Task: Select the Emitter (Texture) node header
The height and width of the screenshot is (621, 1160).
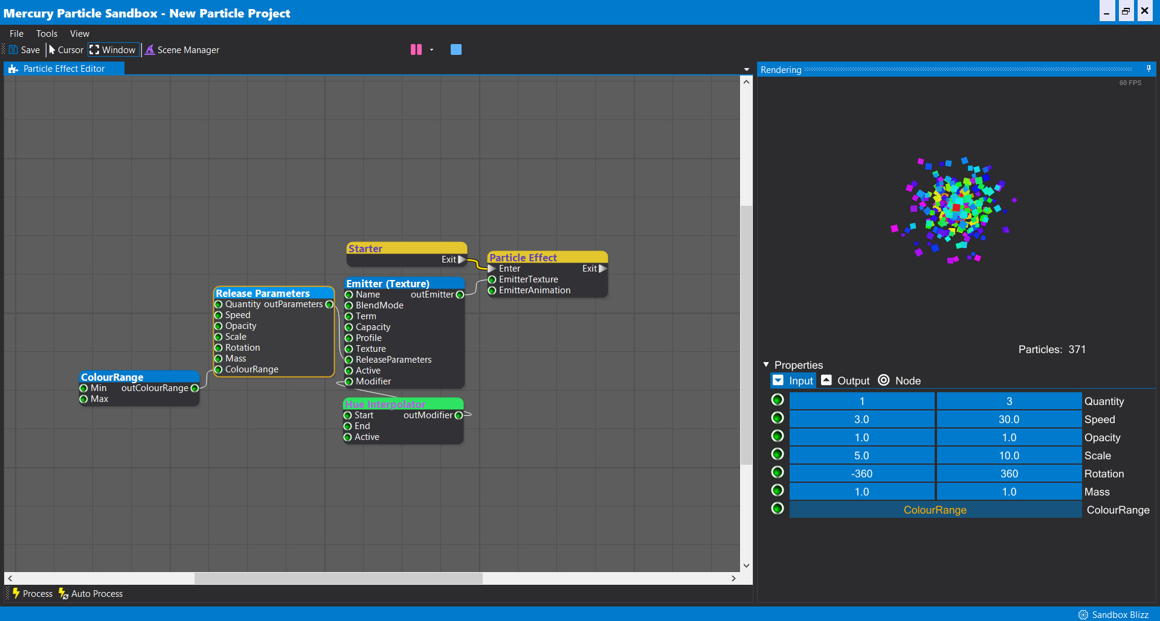Action: click(x=388, y=284)
